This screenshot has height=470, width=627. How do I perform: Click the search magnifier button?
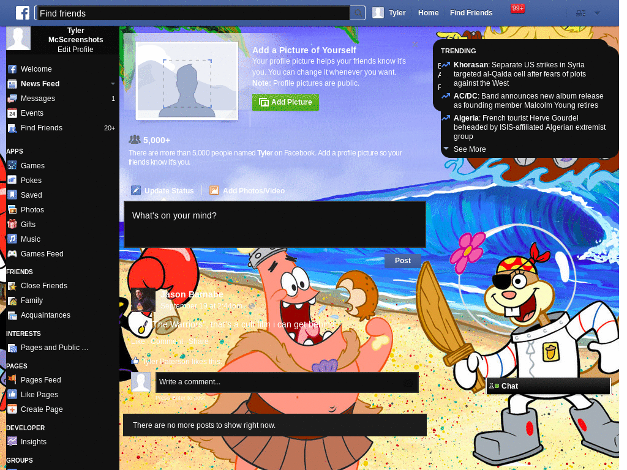pyautogui.click(x=358, y=13)
